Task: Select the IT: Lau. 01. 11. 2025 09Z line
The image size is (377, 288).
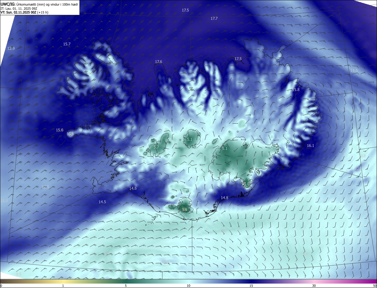Action: tap(19, 9)
